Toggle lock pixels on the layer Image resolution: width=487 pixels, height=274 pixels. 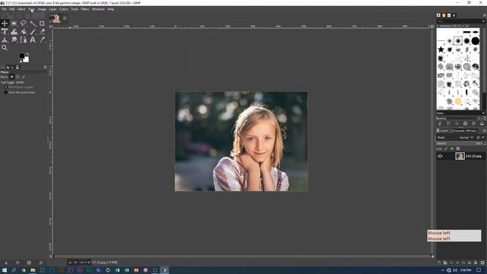pyautogui.click(x=446, y=149)
